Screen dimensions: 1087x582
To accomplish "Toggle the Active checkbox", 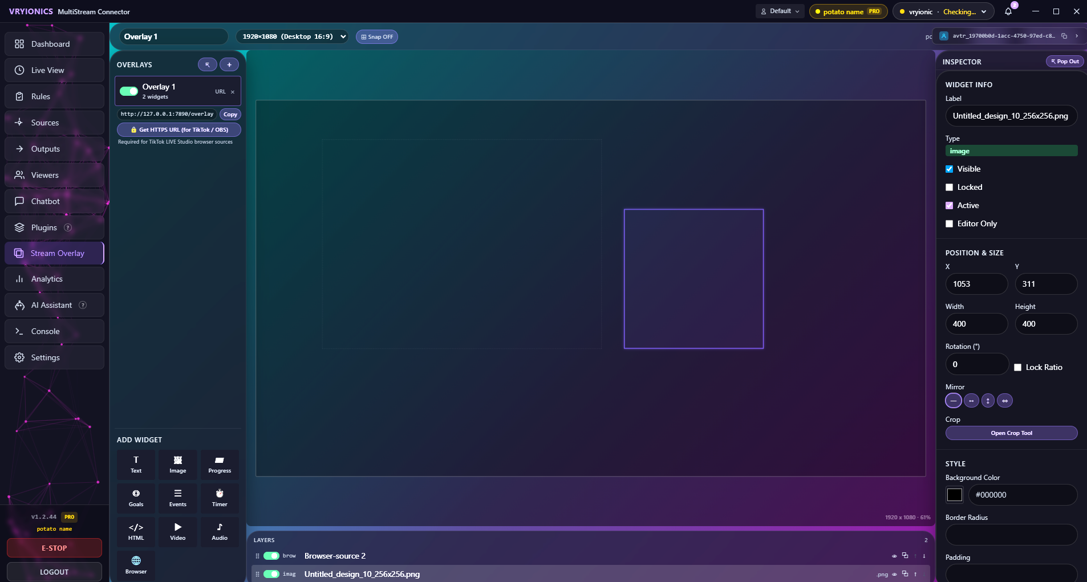I will [950, 206].
